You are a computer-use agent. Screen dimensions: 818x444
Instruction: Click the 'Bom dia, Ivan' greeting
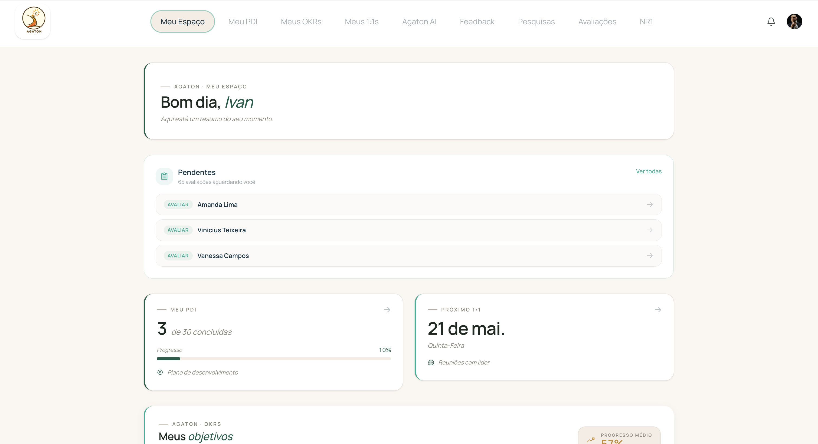[207, 102]
